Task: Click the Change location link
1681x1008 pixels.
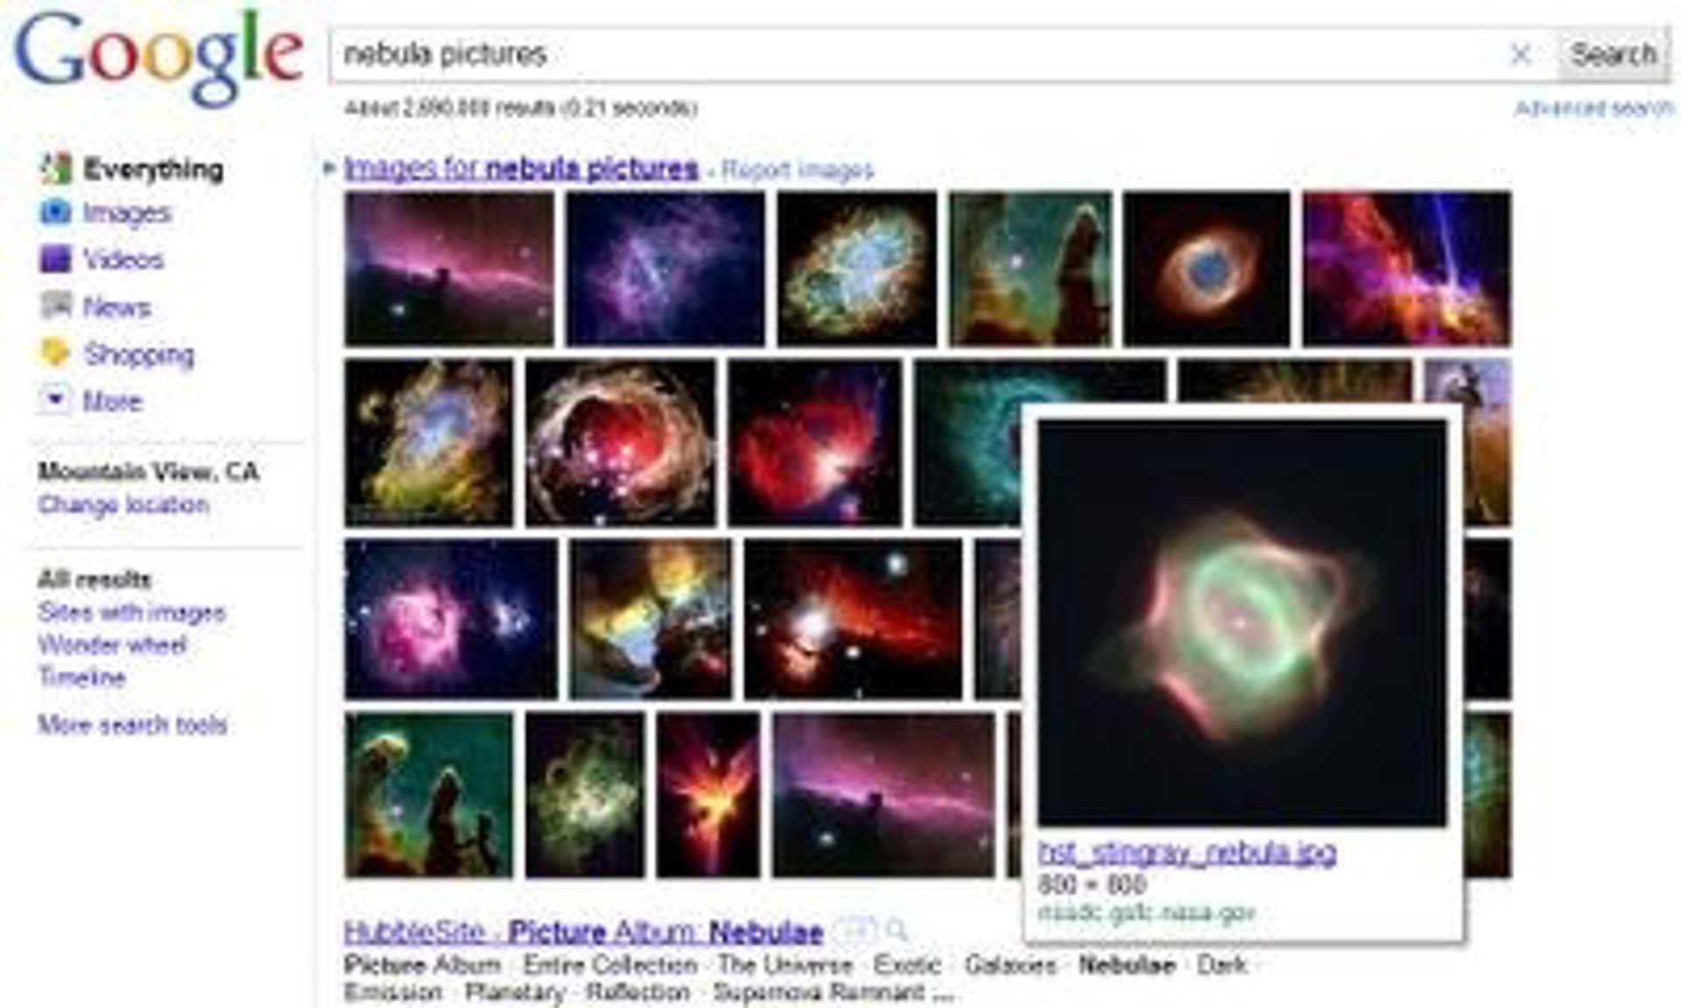Action: [x=123, y=505]
